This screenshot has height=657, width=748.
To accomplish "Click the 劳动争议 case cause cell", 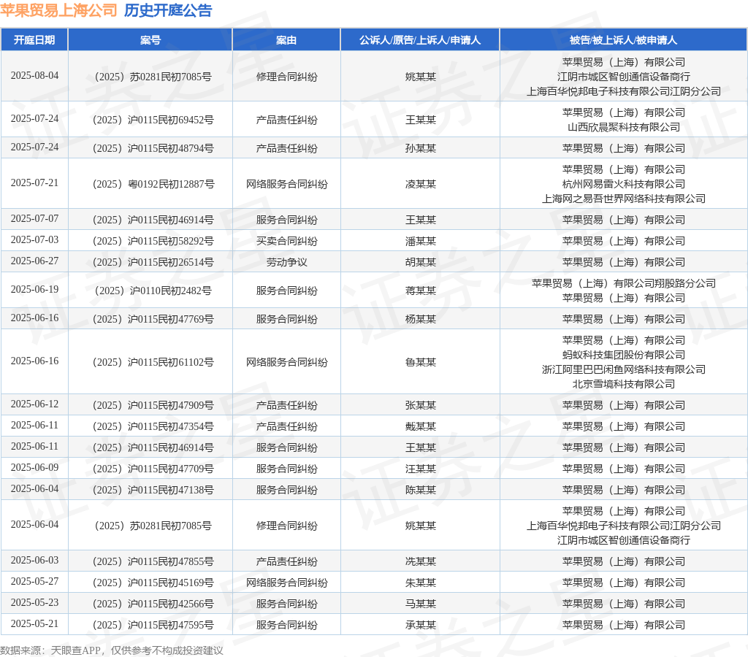I will [286, 262].
